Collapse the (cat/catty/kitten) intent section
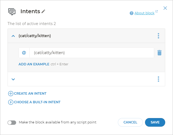 point(13,36)
